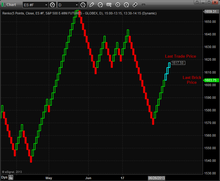Viewport: 220px width, 181px height.
Task: Click the 1650.00 price axis label
Action: pos(210,22)
